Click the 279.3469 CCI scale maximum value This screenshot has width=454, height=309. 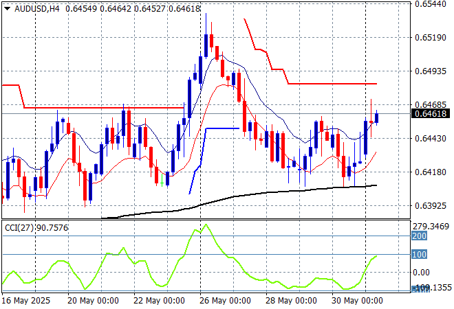tap(431, 226)
